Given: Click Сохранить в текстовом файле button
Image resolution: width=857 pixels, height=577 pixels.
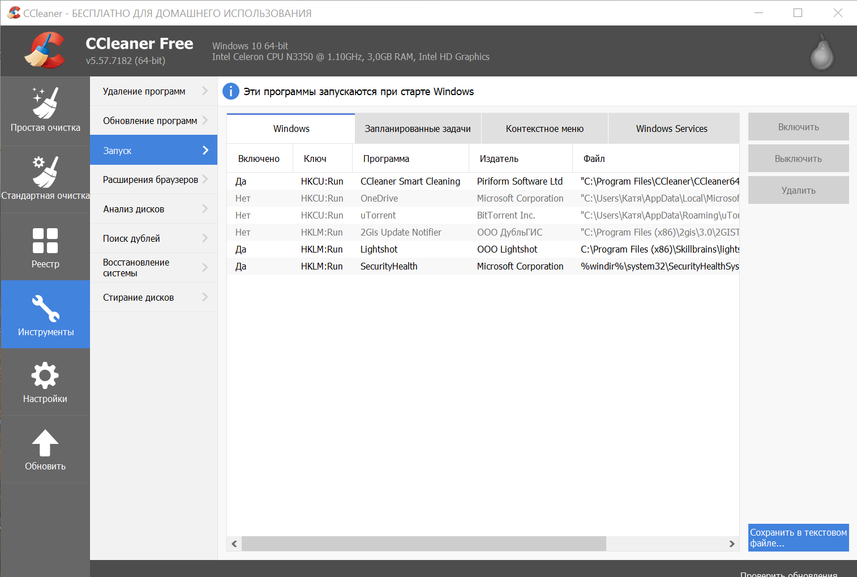Looking at the screenshot, I should [x=798, y=537].
